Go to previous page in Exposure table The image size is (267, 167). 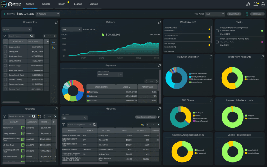click(x=146, y=81)
